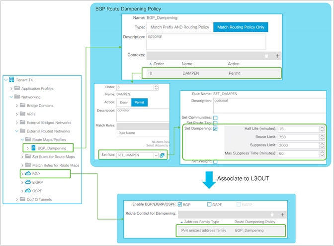The height and width of the screenshot is (246, 334).
Task: Select the IPv4 unicast address family row
Action: [x=231, y=231]
